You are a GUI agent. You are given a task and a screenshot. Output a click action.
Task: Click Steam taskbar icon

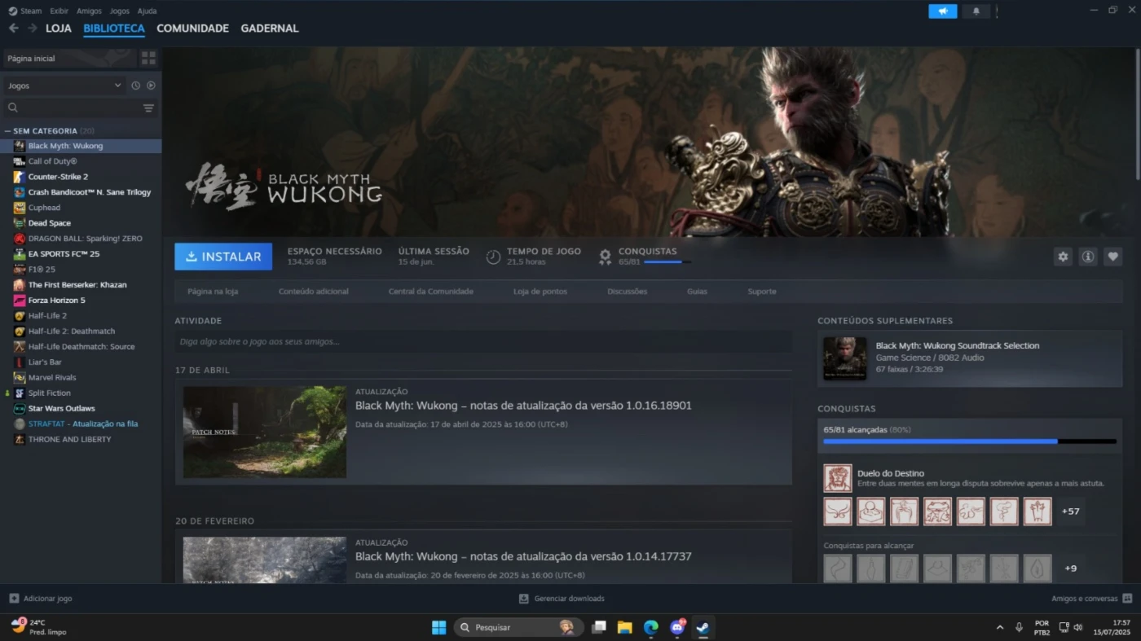pyautogui.click(x=703, y=627)
